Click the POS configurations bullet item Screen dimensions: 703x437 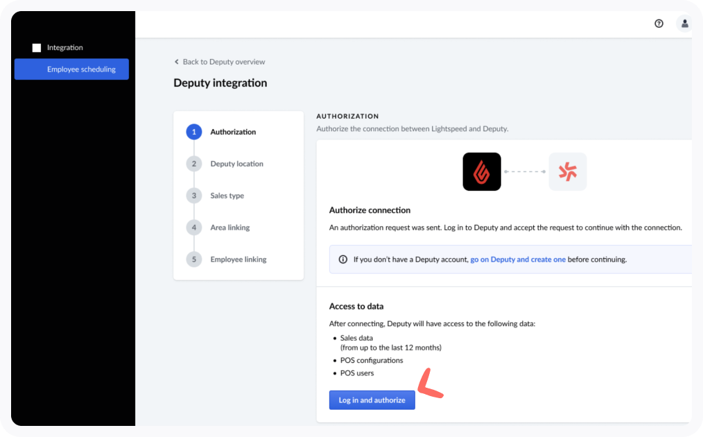[x=372, y=360]
